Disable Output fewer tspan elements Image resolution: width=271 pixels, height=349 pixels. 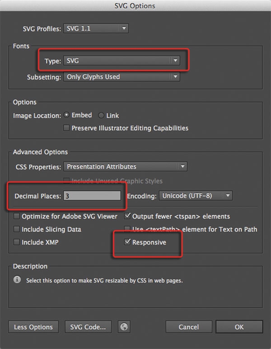[128, 216]
